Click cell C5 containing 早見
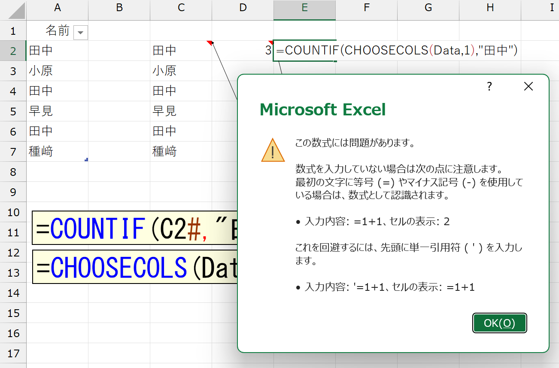This screenshot has height=368, width=559. coord(181,111)
